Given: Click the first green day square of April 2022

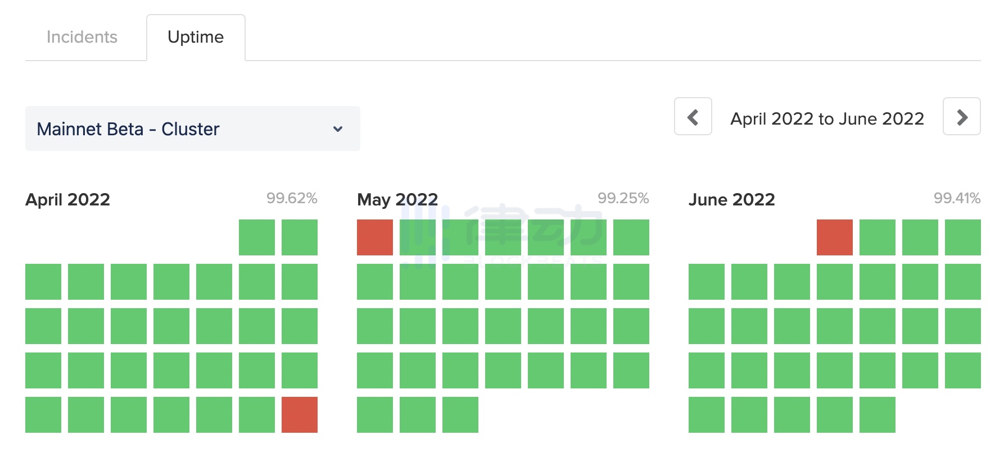Looking at the screenshot, I should pyautogui.click(x=257, y=237).
